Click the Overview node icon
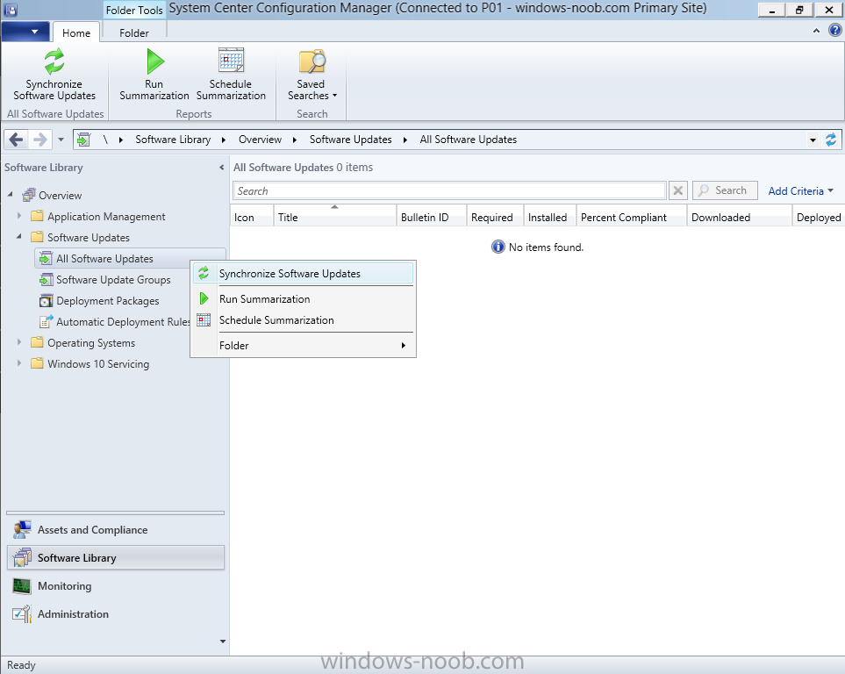845x674 pixels. [29, 195]
